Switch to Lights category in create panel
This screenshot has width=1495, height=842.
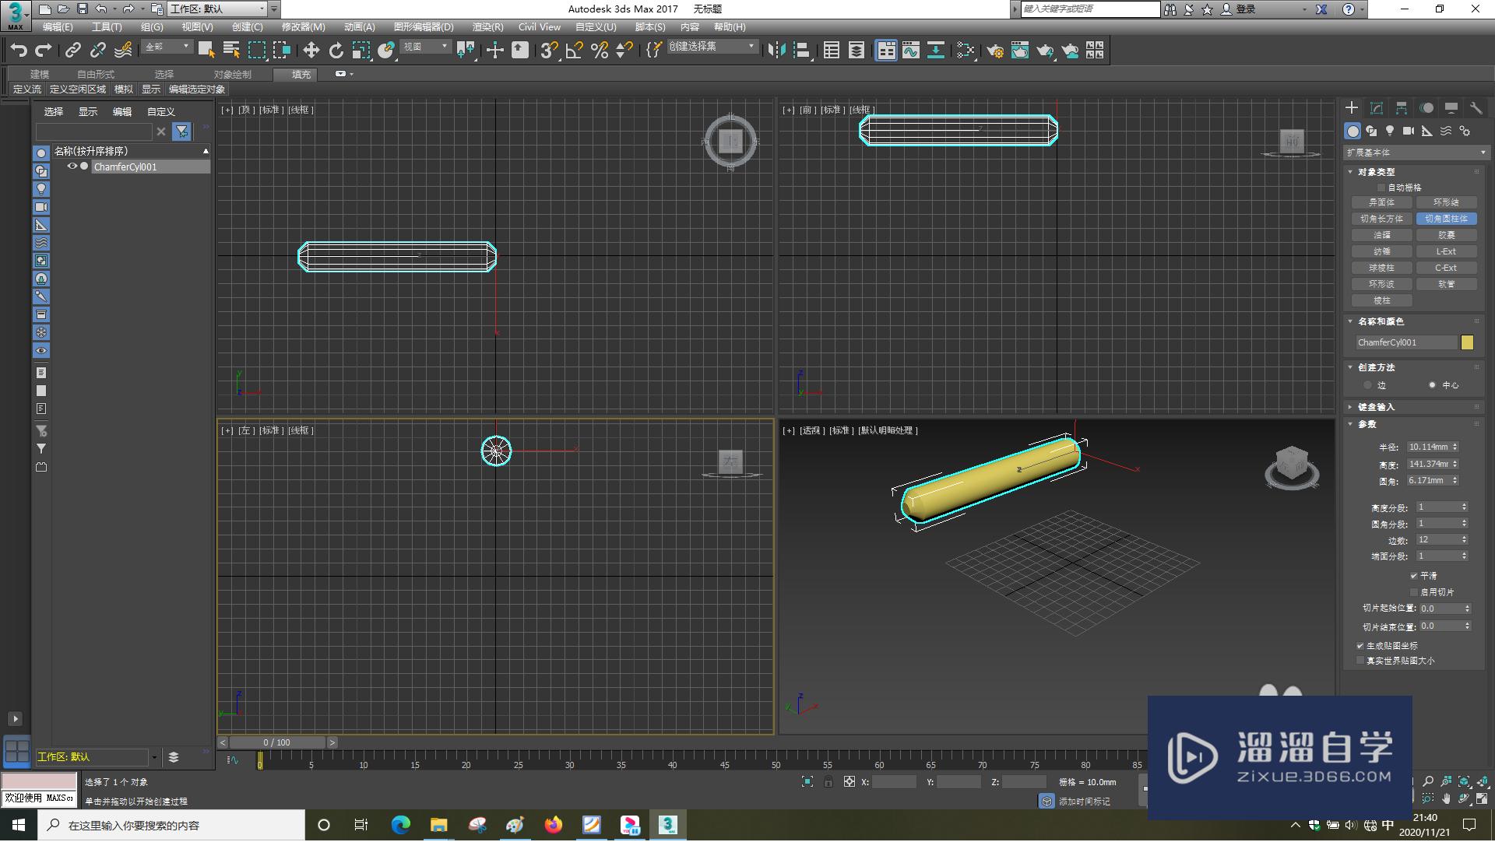(x=1390, y=131)
